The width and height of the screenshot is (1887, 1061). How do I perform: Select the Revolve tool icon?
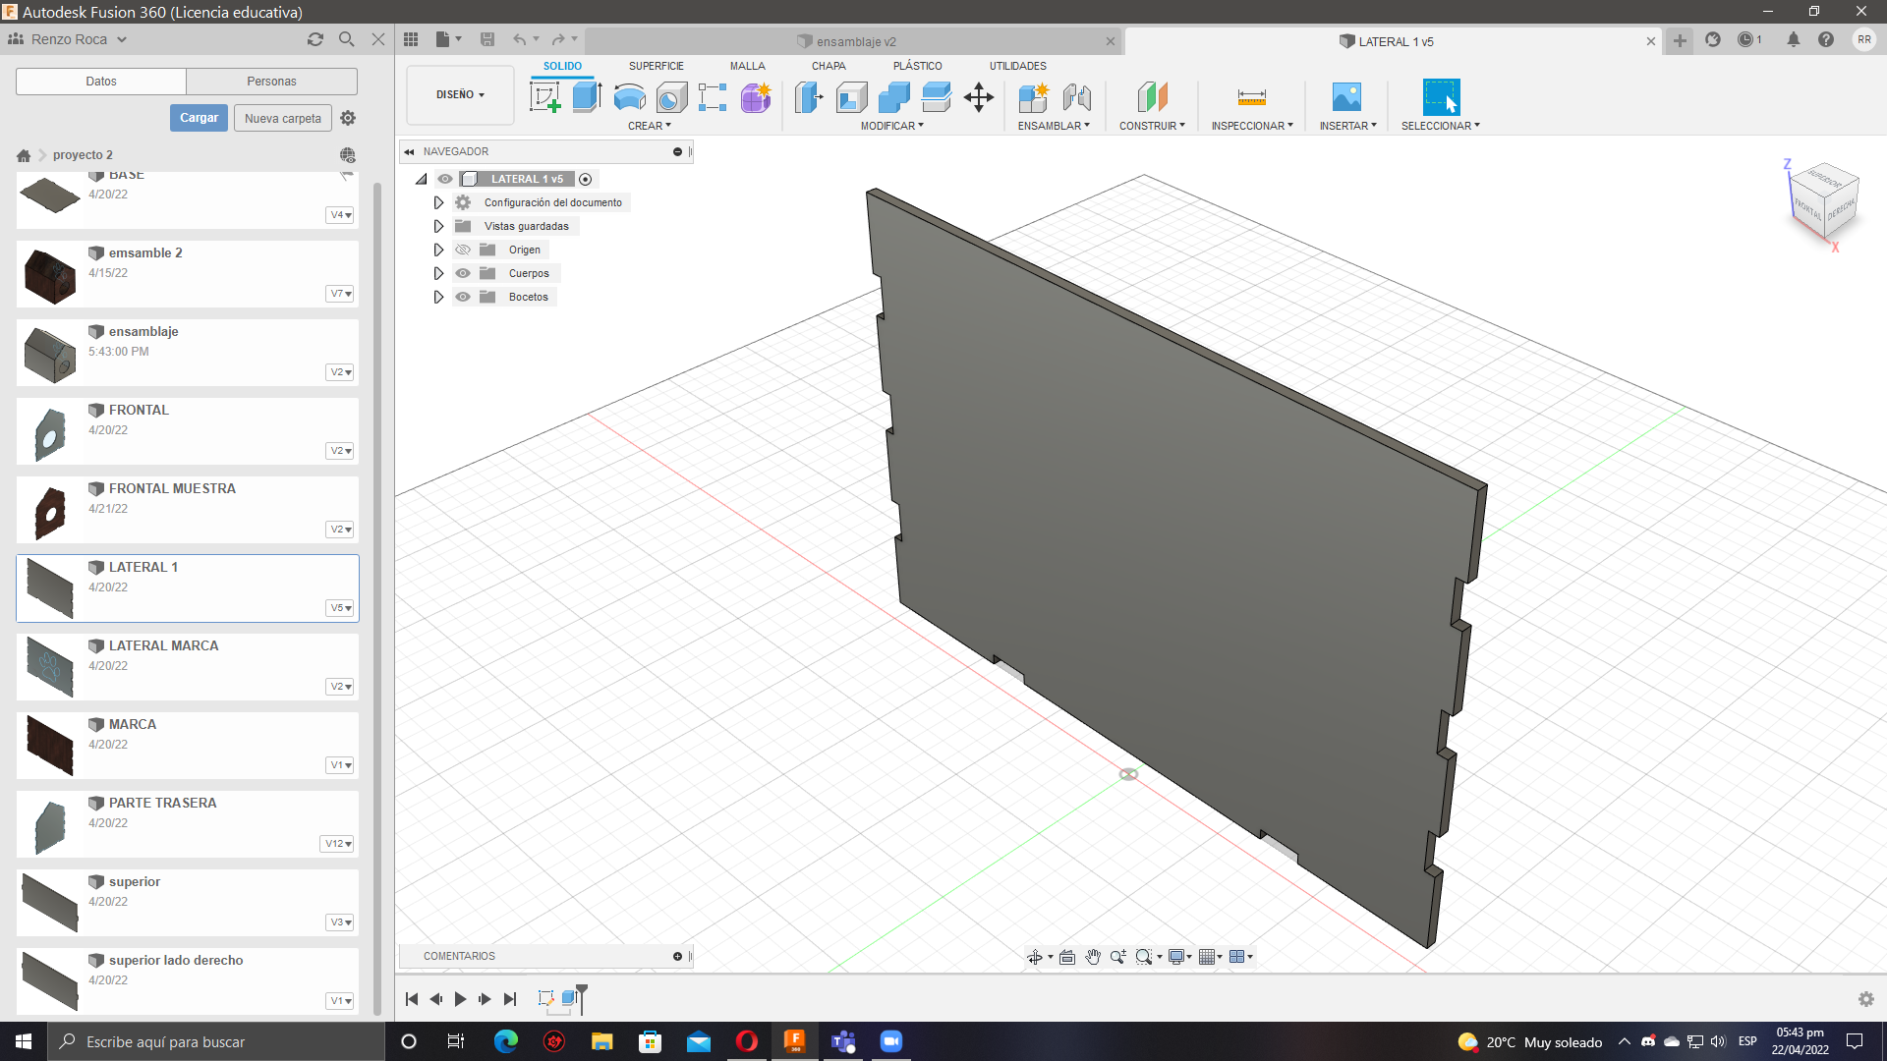pyautogui.click(x=629, y=97)
